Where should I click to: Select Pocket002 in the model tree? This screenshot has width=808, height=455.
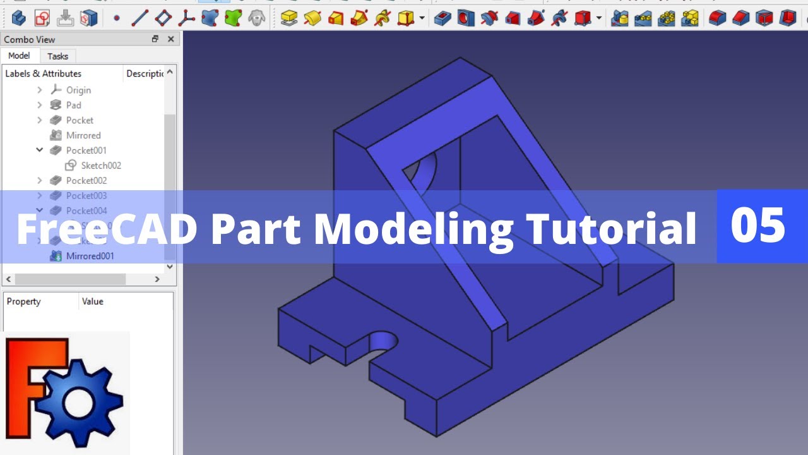(86, 181)
